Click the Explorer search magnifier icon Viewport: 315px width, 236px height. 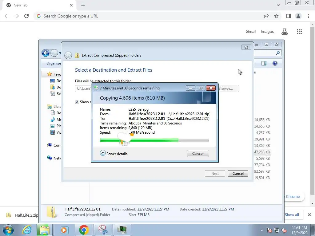pos(278,53)
